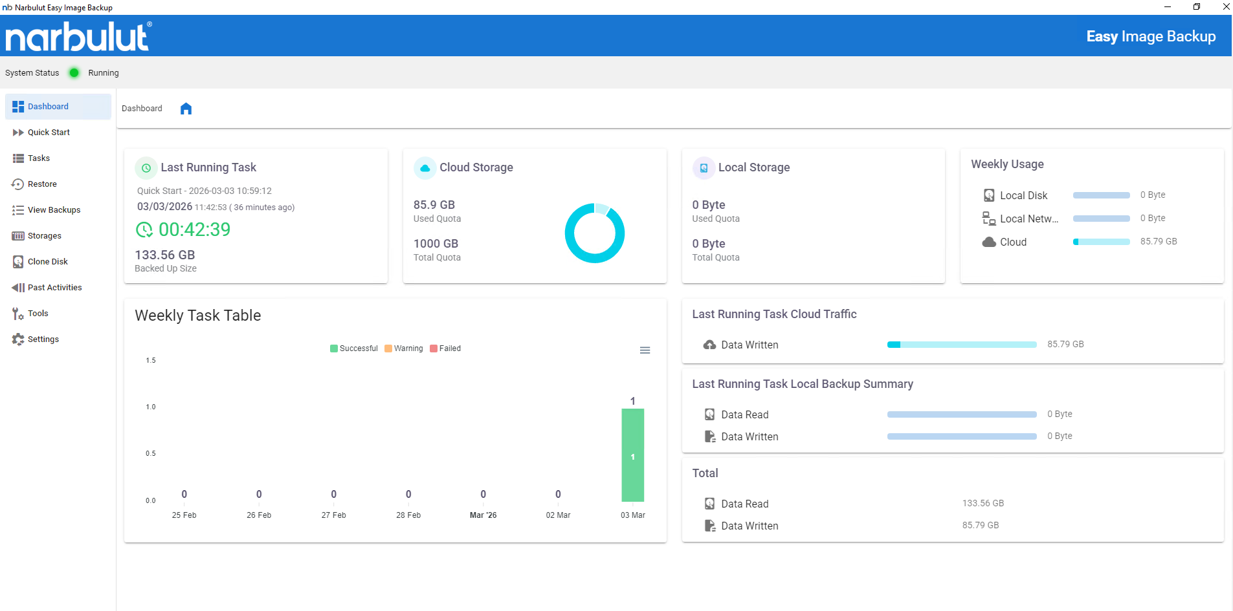This screenshot has height=611, width=1233.
Task: Click the home icon beside Dashboard breadcrumb
Action: coord(186,109)
